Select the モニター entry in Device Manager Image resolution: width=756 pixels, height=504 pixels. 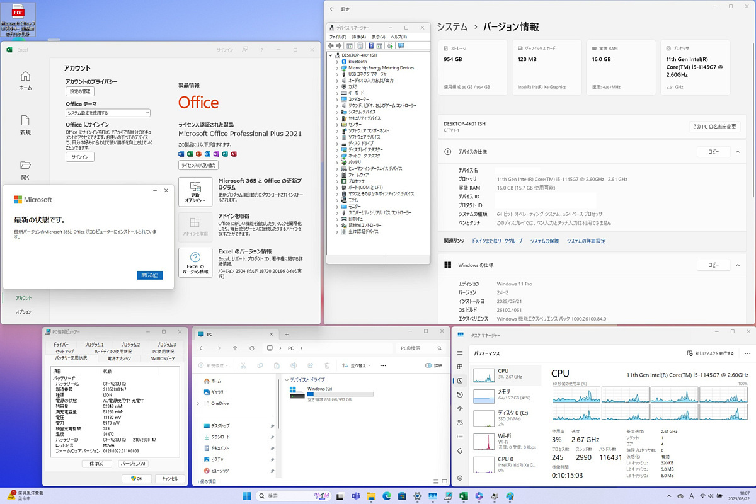pyautogui.click(x=355, y=206)
